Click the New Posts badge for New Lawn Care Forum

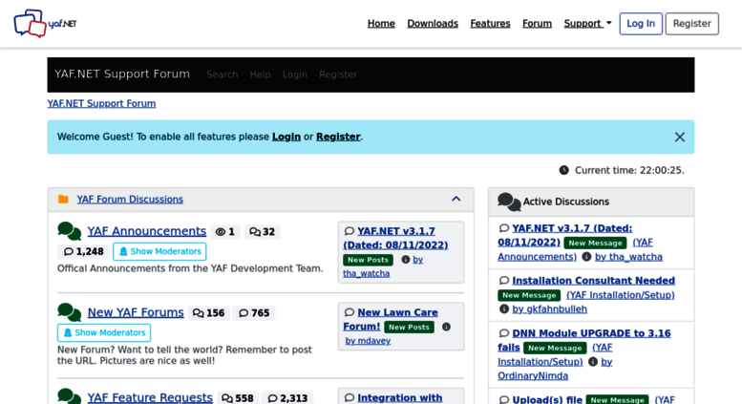click(409, 327)
